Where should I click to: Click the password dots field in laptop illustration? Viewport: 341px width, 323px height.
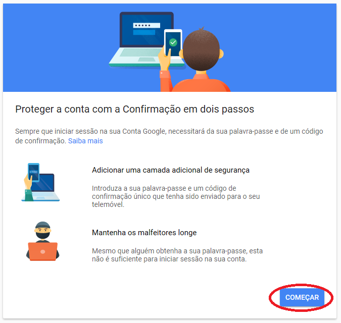pyautogui.click(x=147, y=25)
